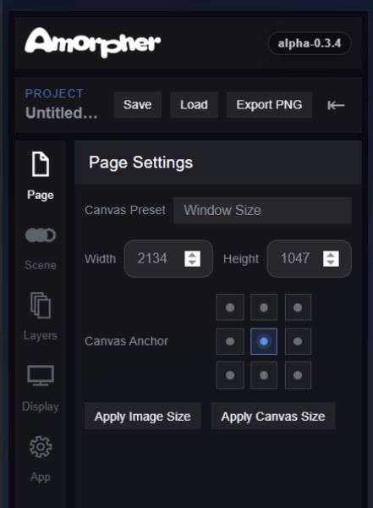Increase the Height value with the up arrow
This screenshot has height=508, width=373.
pos(331,255)
